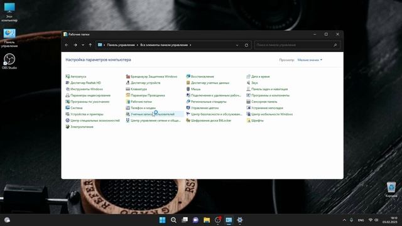Open weather widget on taskbar
402x226 pixels.
tap(7, 220)
